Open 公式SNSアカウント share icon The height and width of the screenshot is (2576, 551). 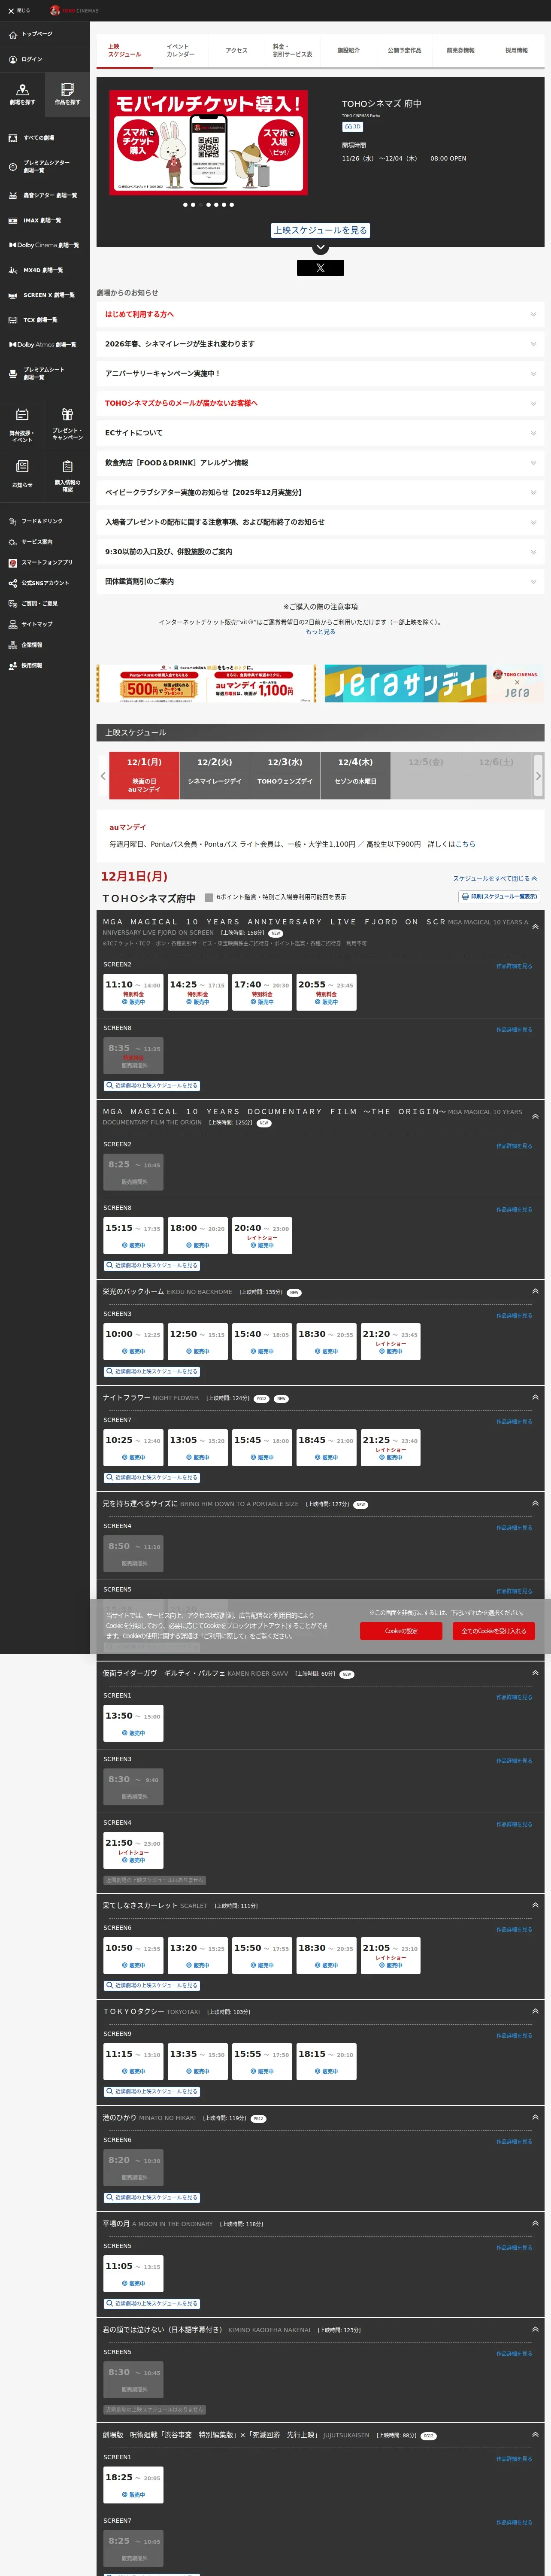point(39,583)
